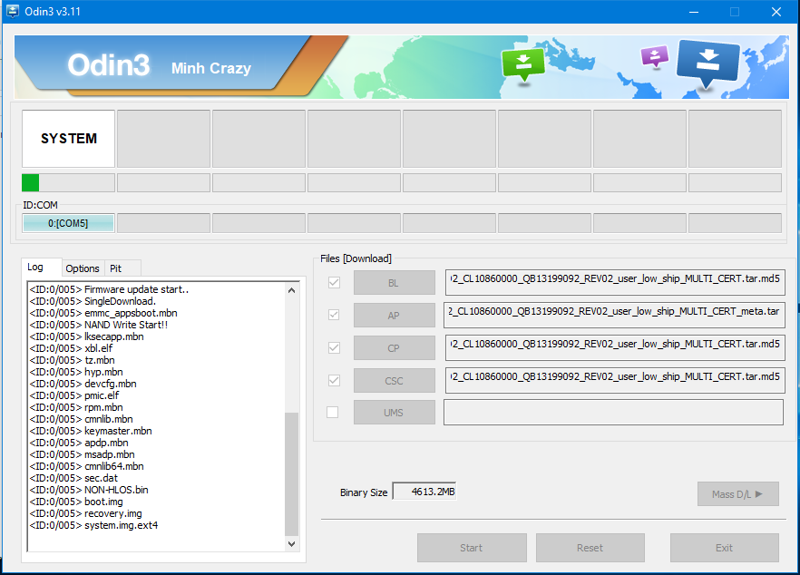Open the Pit tab
Viewport: 800px width, 575px height.
pyautogui.click(x=116, y=268)
